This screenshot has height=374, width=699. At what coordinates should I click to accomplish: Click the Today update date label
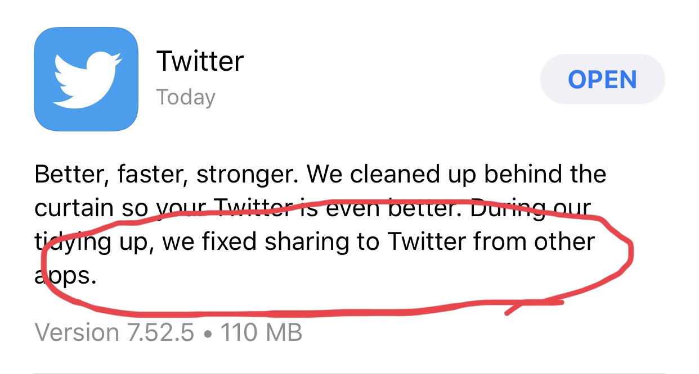[x=186, y=97]
